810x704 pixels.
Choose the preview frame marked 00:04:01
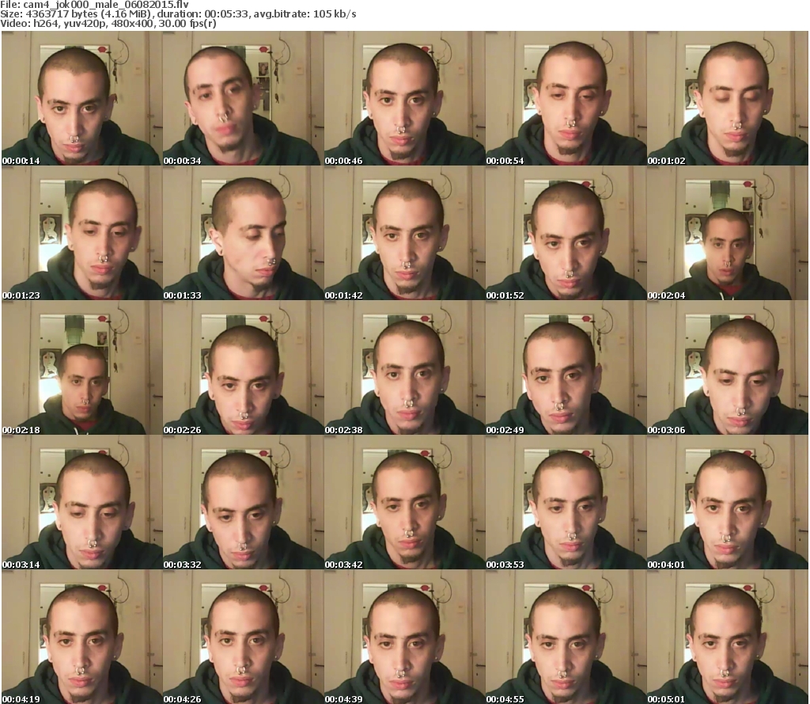(728, 502)
